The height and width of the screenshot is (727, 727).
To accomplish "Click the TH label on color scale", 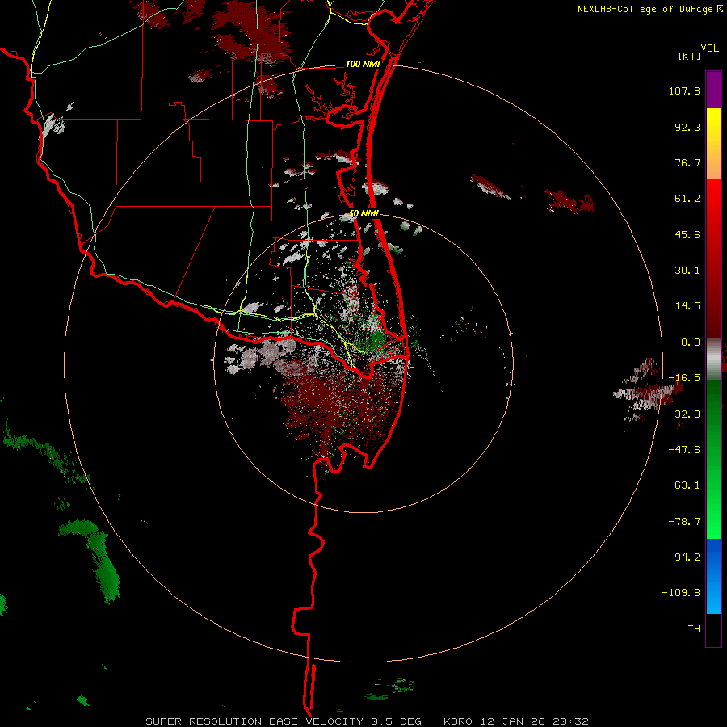I will coord(694,629).
